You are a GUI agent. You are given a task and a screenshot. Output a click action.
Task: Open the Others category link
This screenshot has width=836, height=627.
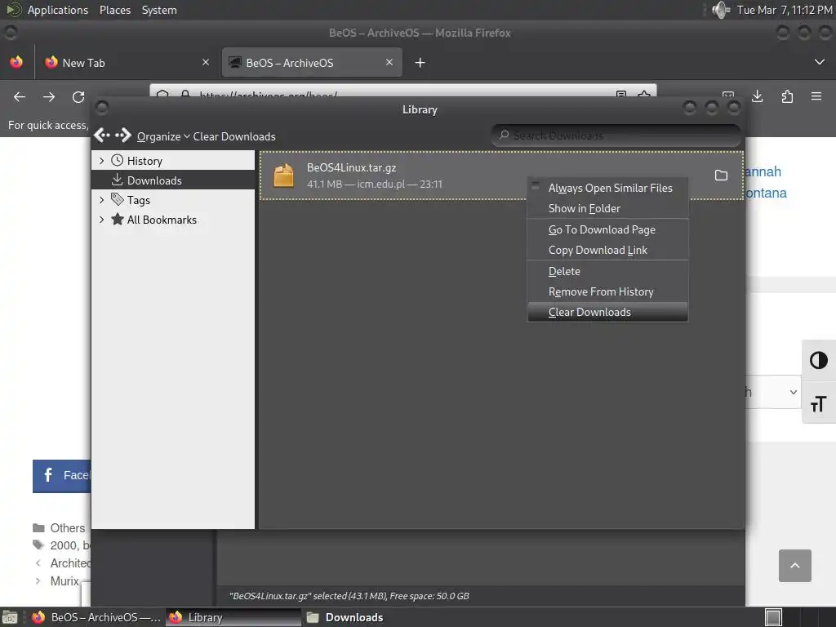coord(68,528)
